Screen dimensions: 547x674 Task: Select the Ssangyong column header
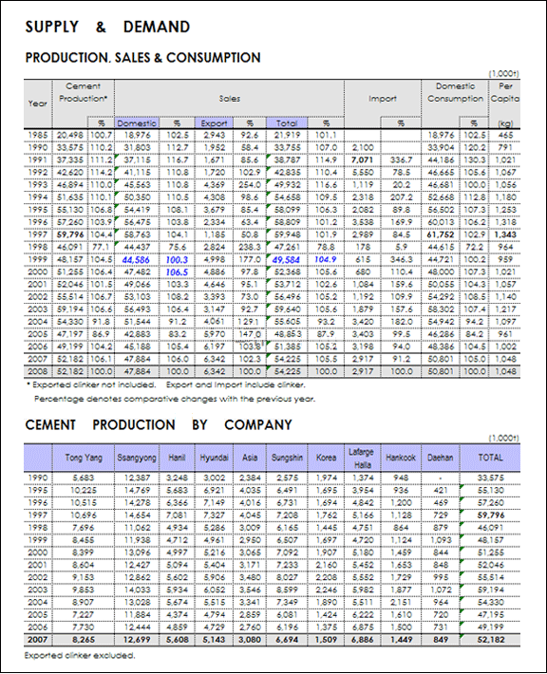point(137,458)
